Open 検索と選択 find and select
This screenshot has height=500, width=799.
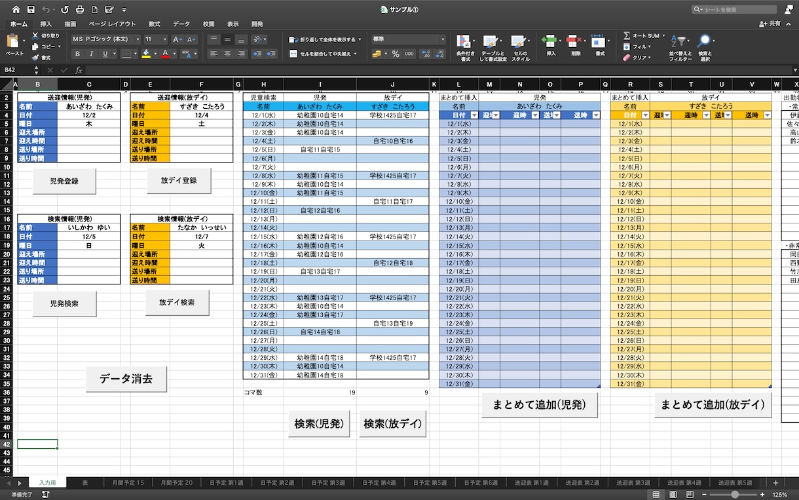(x=705, y=48)
